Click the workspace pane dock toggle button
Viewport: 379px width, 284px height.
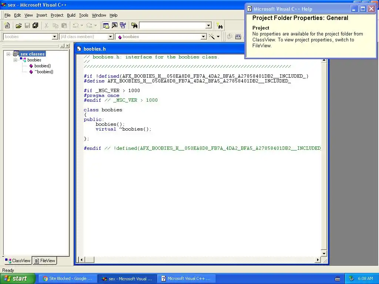point(62,45)
